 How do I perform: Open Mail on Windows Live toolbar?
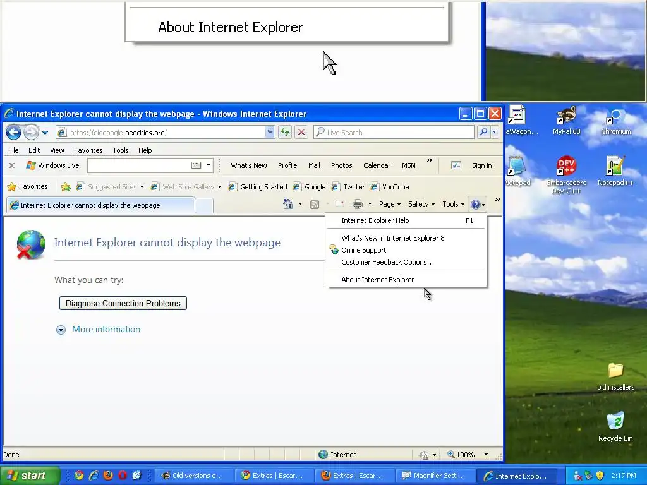(314, 165)
